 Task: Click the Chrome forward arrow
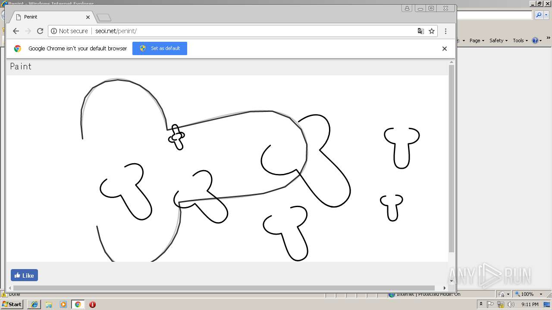(28, 31)
